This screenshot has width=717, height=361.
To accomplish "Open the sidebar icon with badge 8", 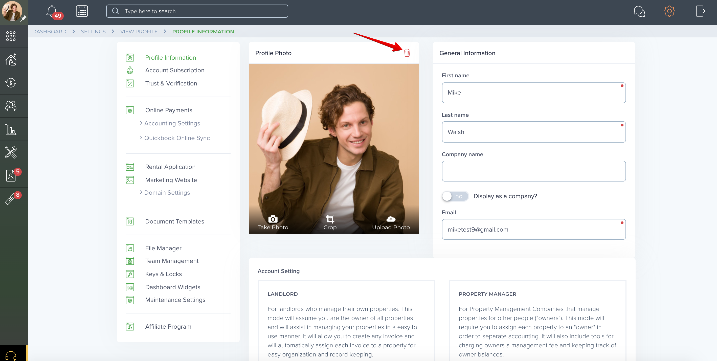I will tap(11, 199).
